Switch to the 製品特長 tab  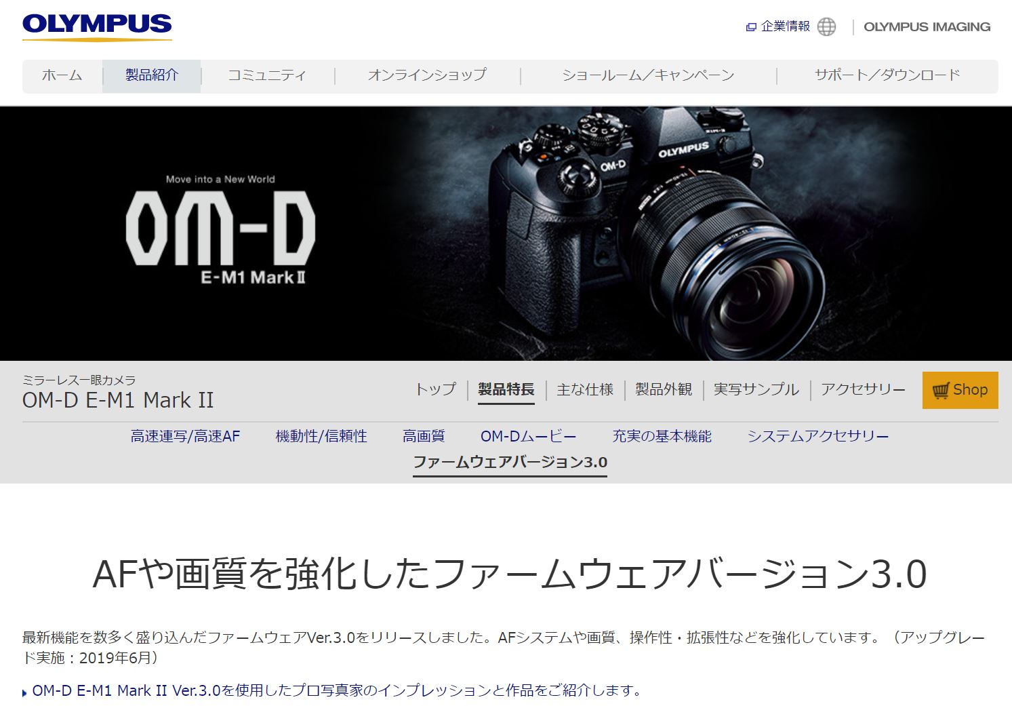point(506,389)
